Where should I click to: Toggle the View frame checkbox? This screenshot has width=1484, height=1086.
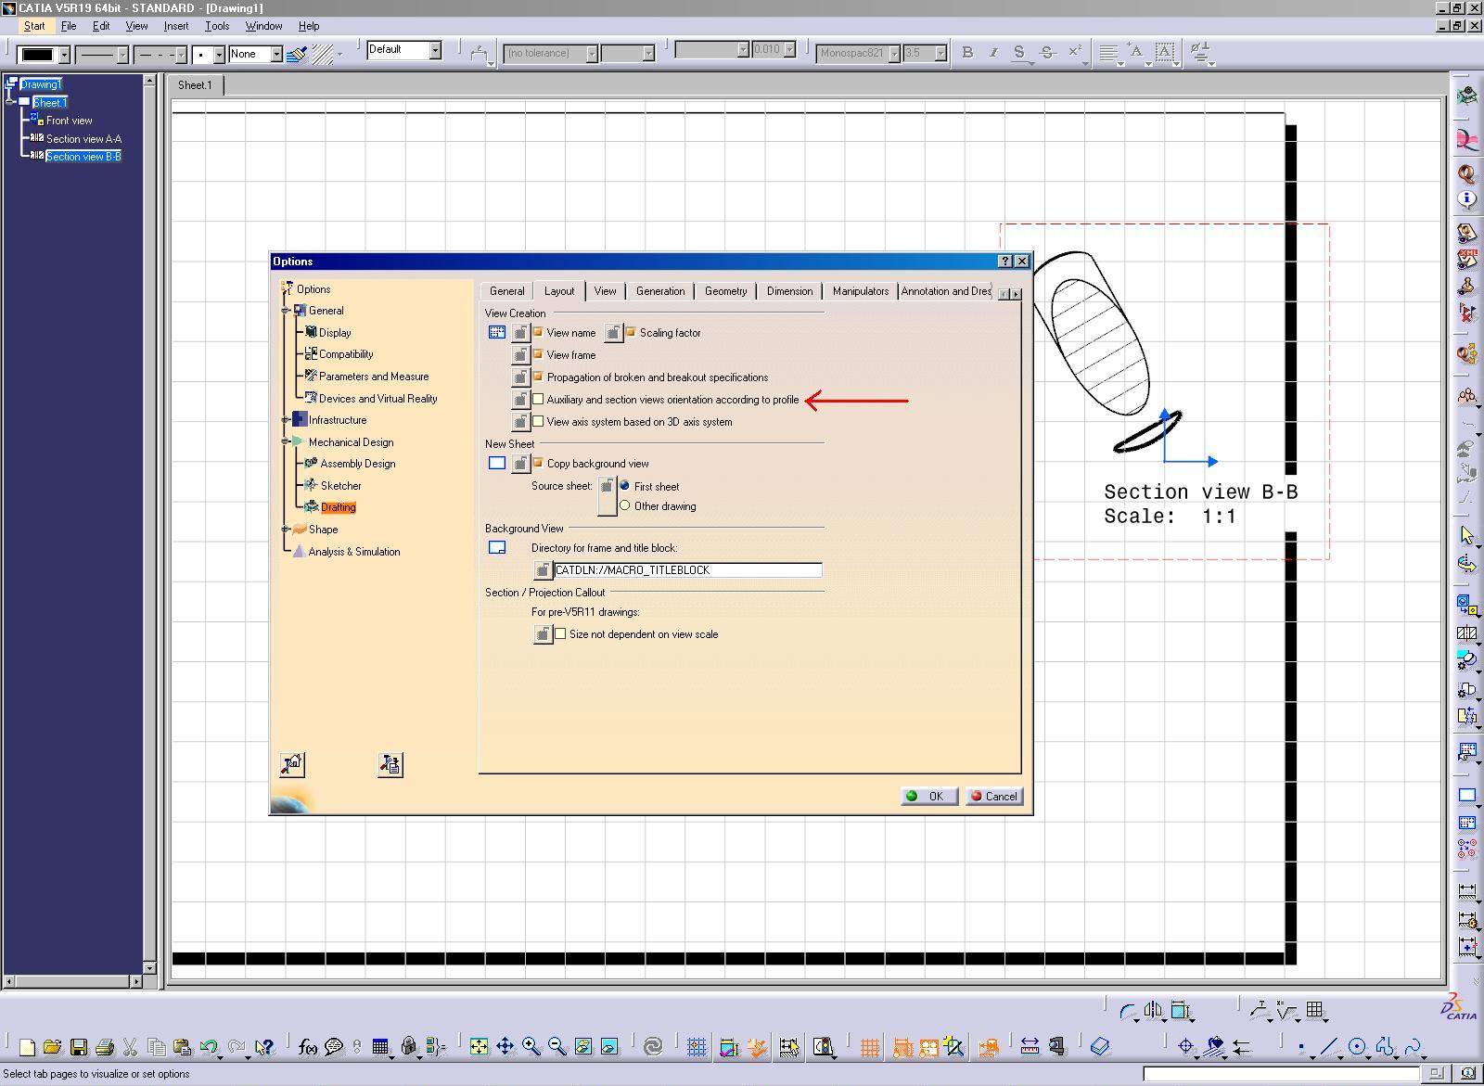538,354
